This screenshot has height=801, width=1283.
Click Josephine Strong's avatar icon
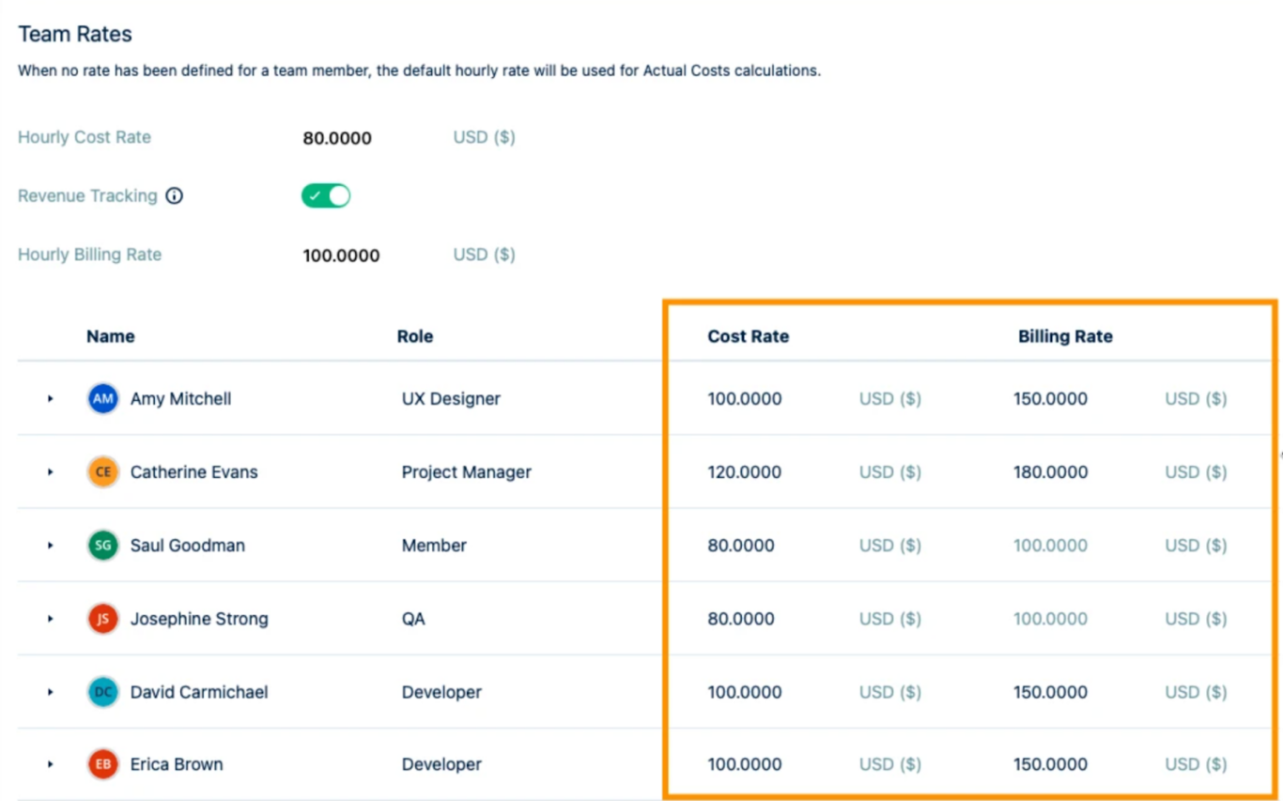(102, 619)
